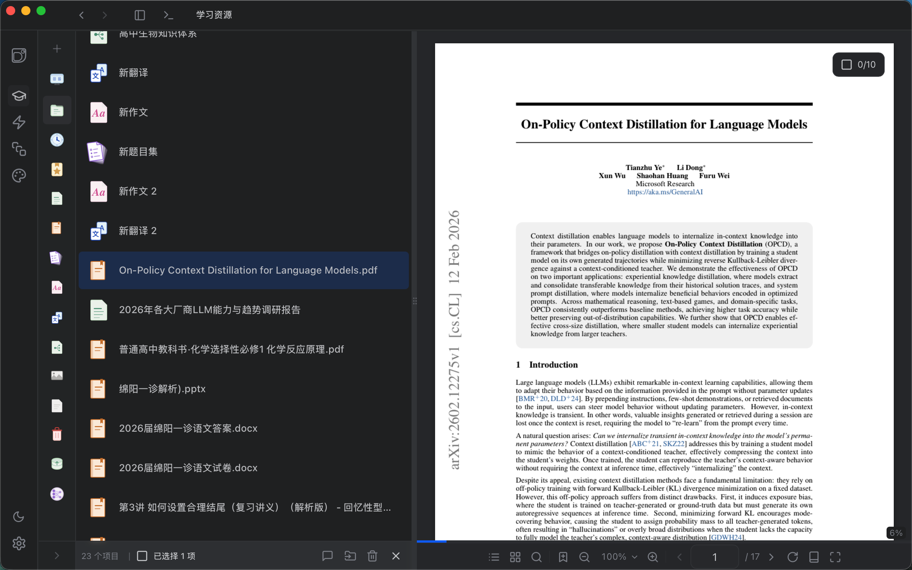Screen dimensions: 912x570
Task: Toggle dark mode moon icon
Action: [19, 517]
